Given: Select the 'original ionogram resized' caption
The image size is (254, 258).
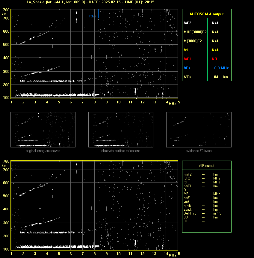Looking at the screenshot, I should 43,151.
